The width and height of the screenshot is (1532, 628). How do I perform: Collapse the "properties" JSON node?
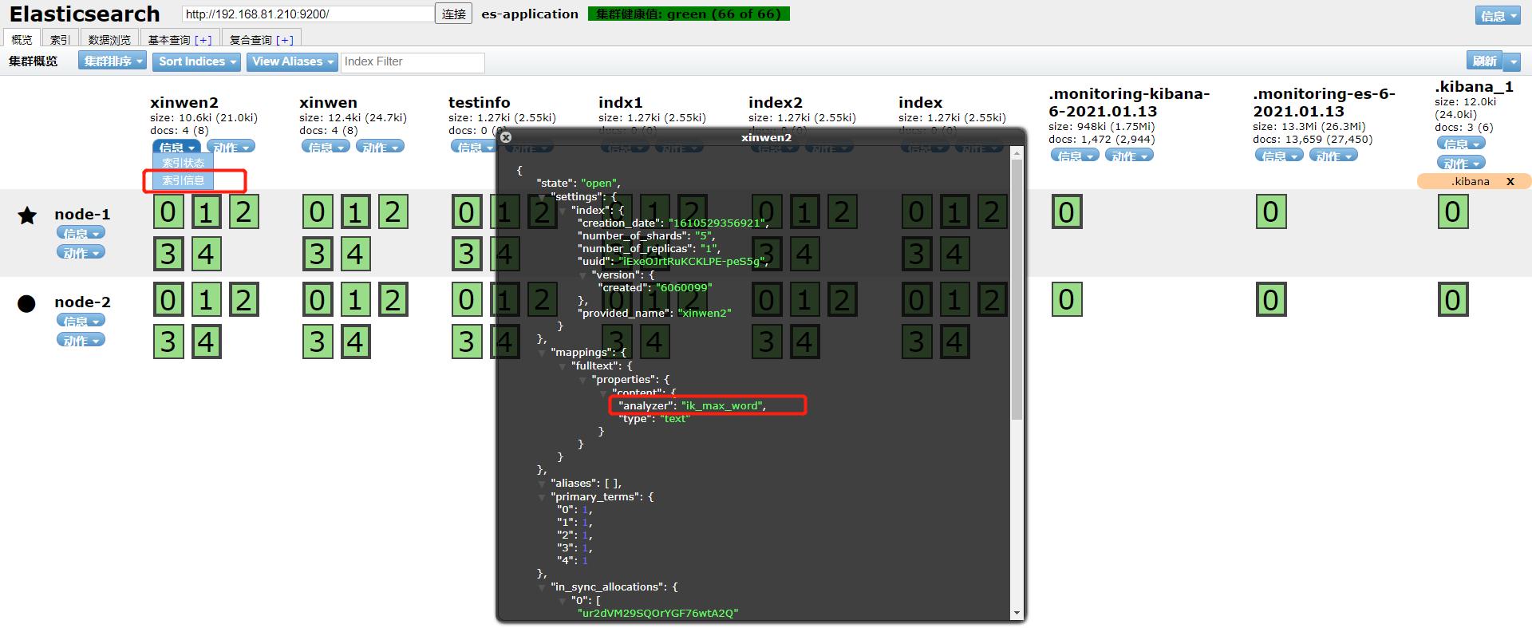(583, 380)
